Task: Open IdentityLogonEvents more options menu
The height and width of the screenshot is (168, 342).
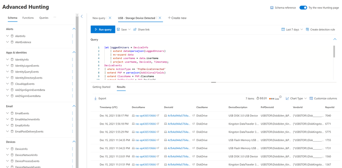Action: coord(72,66)
